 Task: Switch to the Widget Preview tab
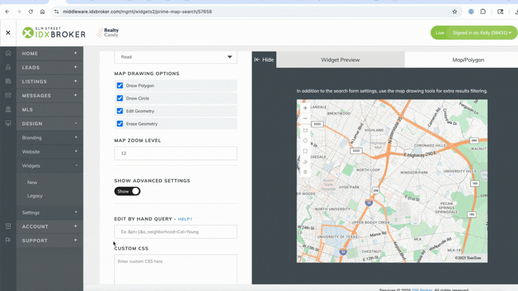click(x=340, y=60)
